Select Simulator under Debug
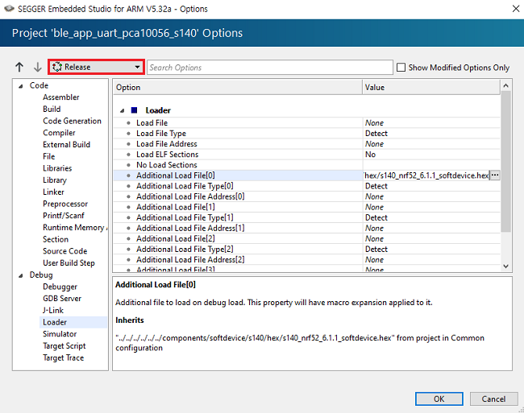Viewport: 524px width, 413px height. coord(60,334)
